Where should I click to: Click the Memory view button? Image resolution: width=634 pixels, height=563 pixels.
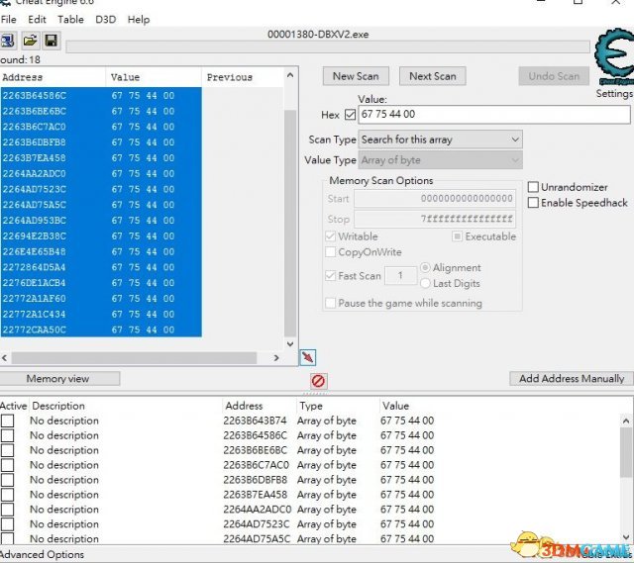click(x=58, y=378)
